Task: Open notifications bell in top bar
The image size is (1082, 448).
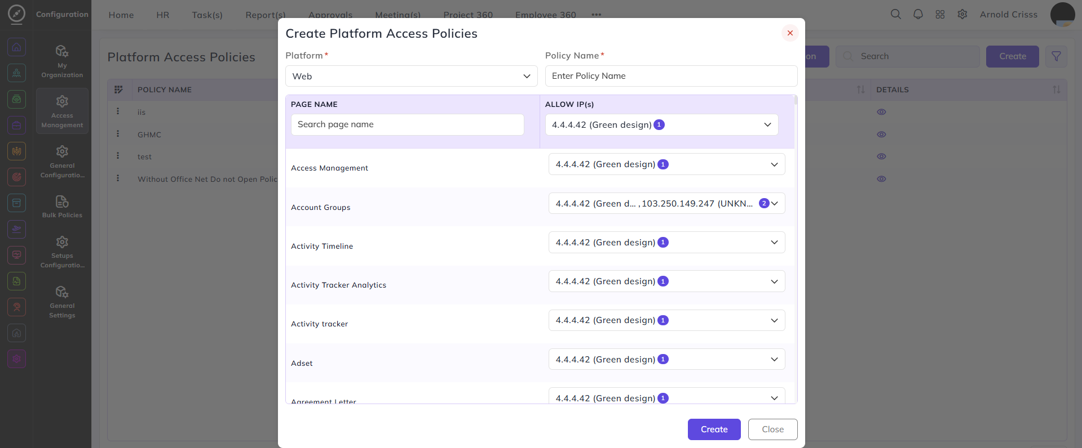Action: tap(918, 14)
